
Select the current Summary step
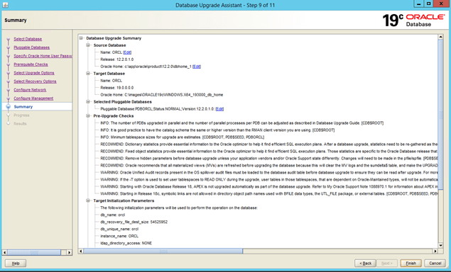[x=23, y=107]
